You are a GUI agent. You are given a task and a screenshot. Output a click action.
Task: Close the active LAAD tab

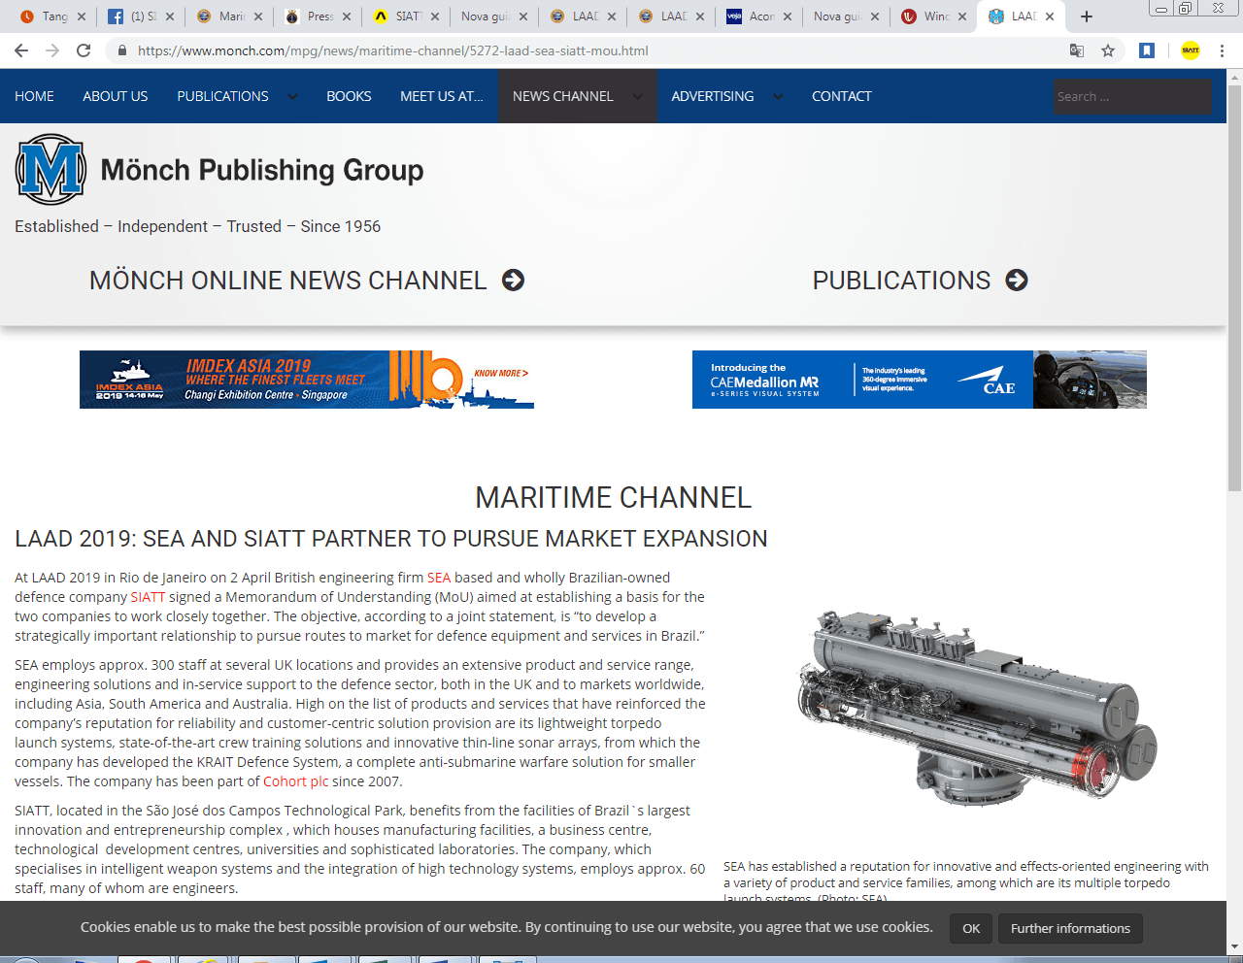1050,17
